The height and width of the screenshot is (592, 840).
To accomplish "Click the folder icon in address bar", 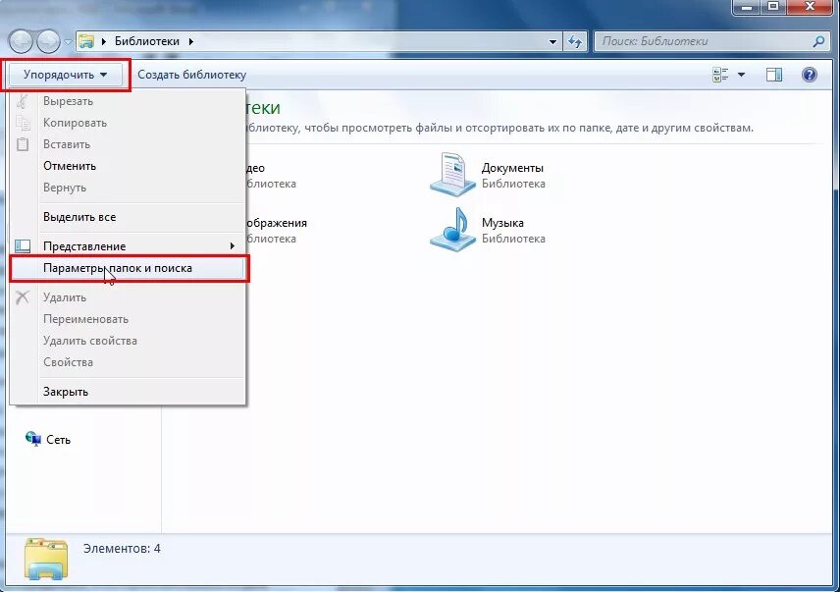I will tap(85, 41).
